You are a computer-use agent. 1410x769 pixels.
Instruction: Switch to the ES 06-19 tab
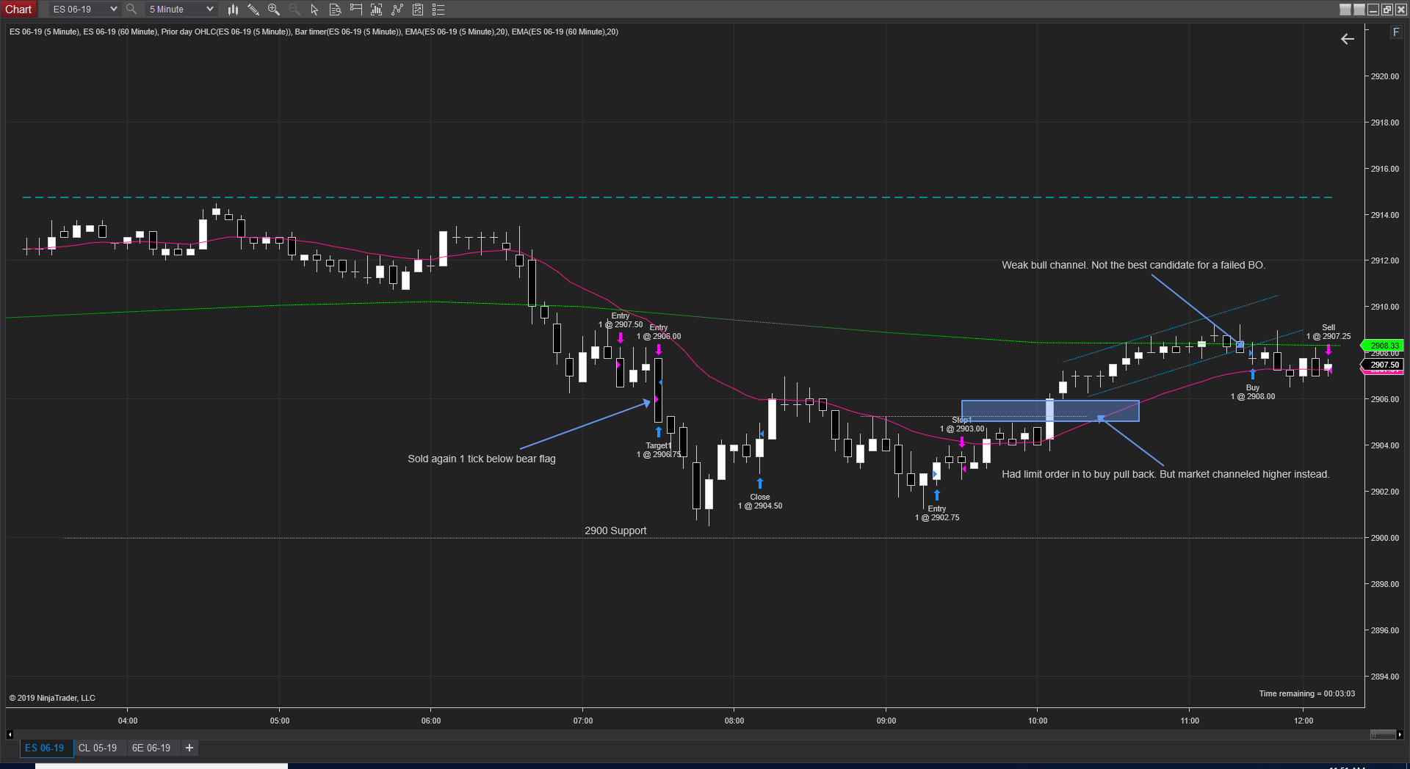point(45,748)
